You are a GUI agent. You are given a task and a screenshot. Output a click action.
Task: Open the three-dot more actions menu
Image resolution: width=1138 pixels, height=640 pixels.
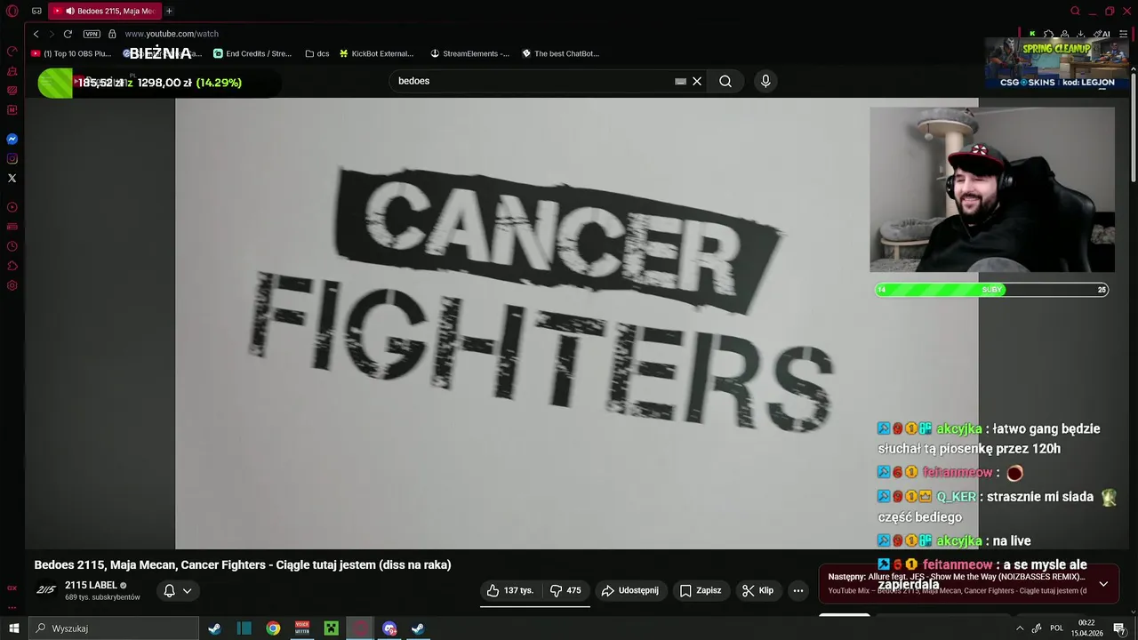click(x=798, y=590)
